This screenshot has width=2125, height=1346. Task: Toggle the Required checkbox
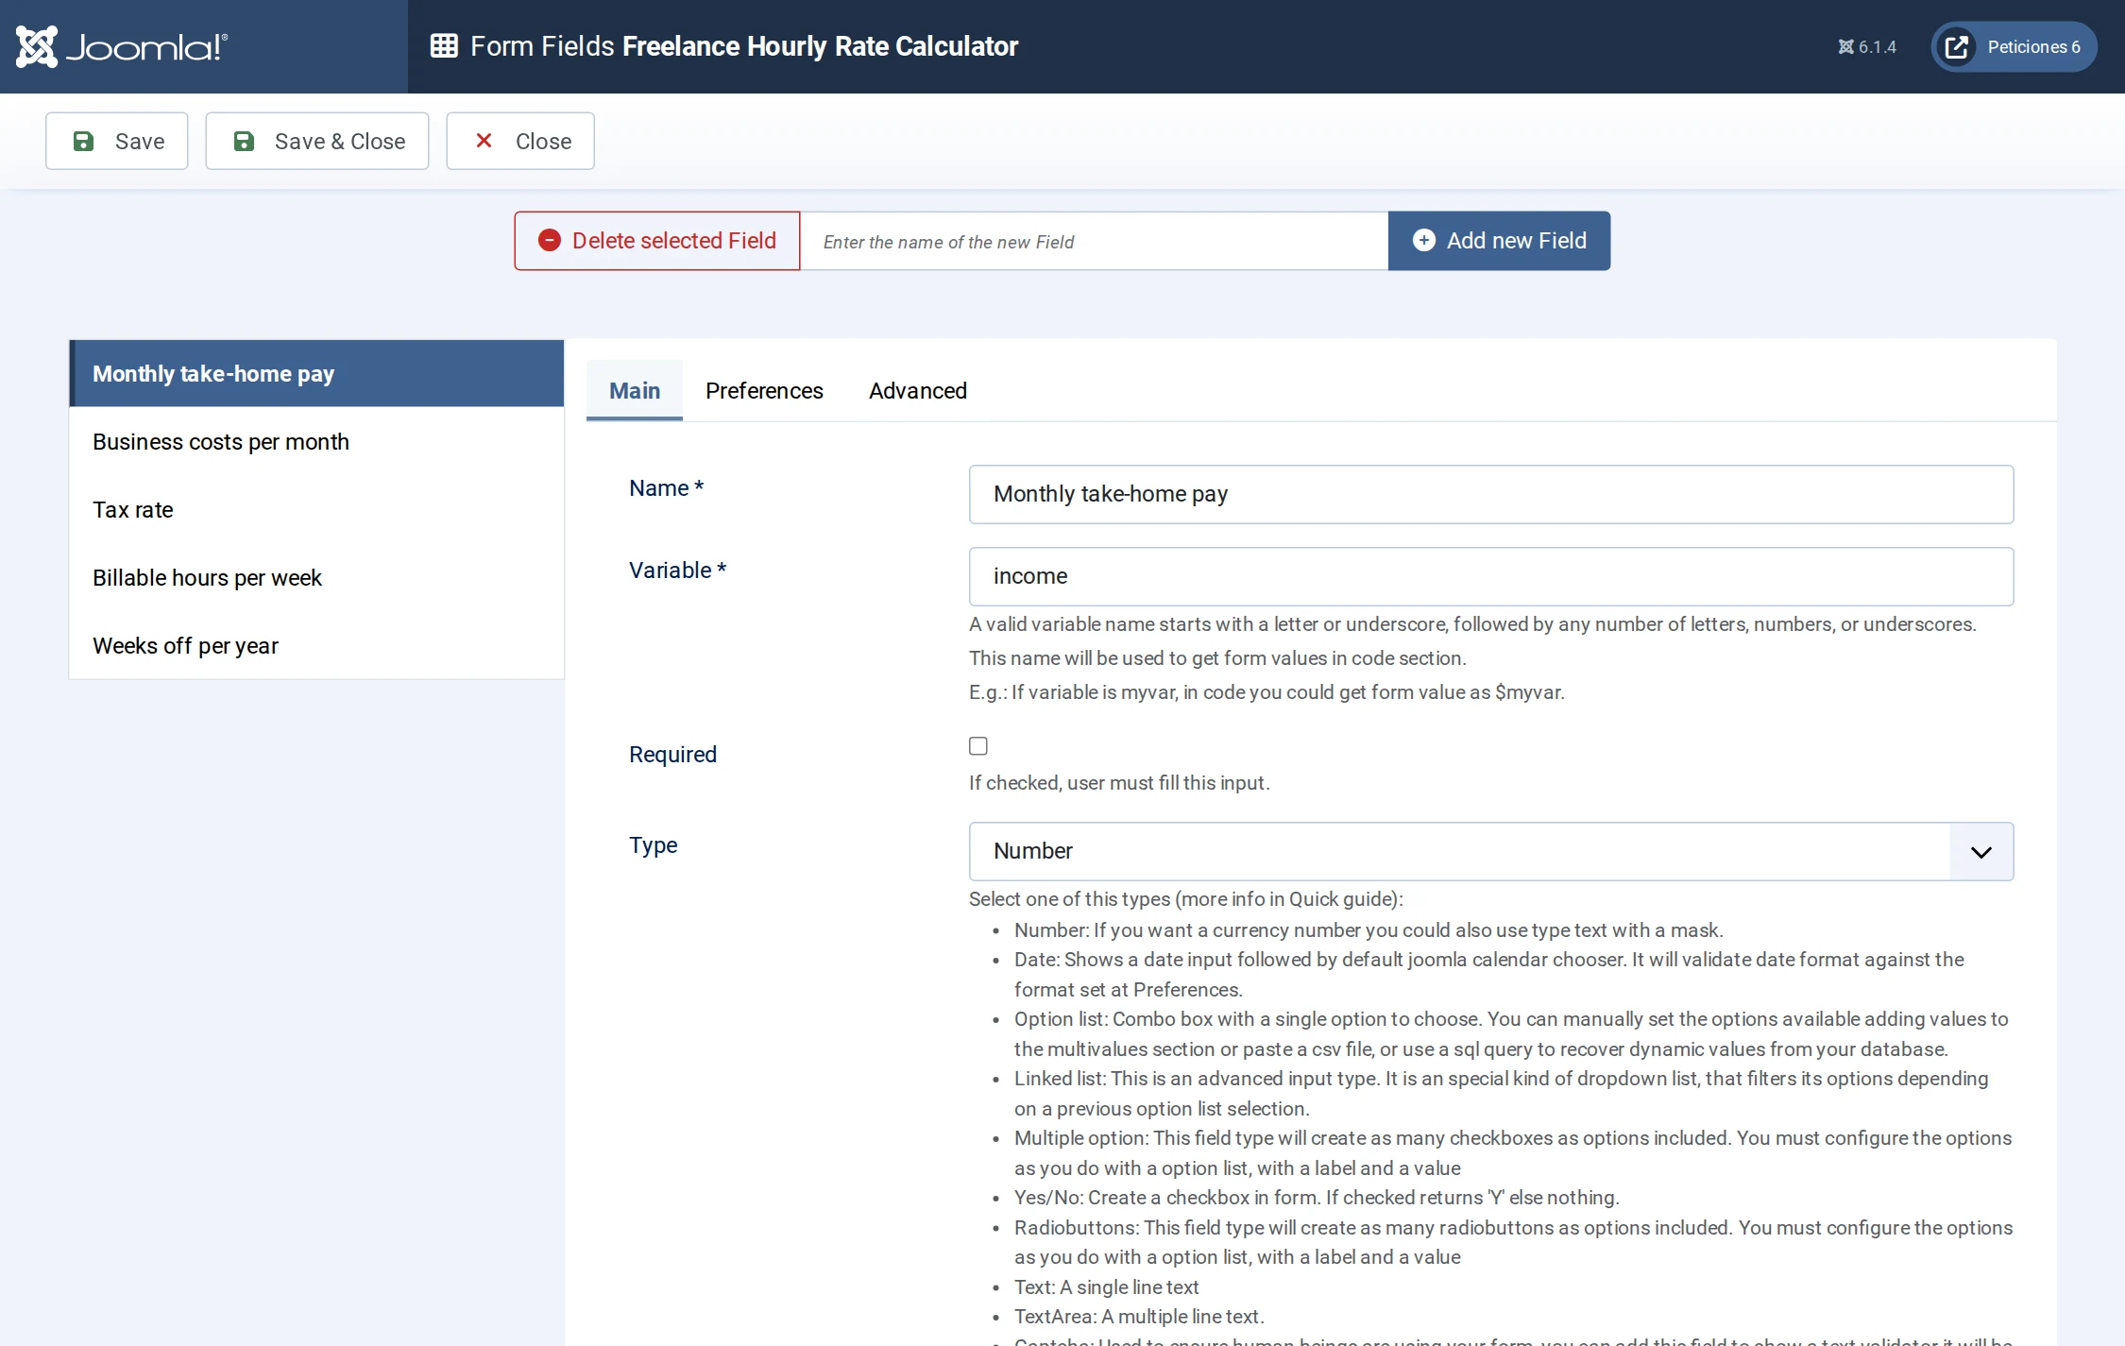click(x=978, y=746)
